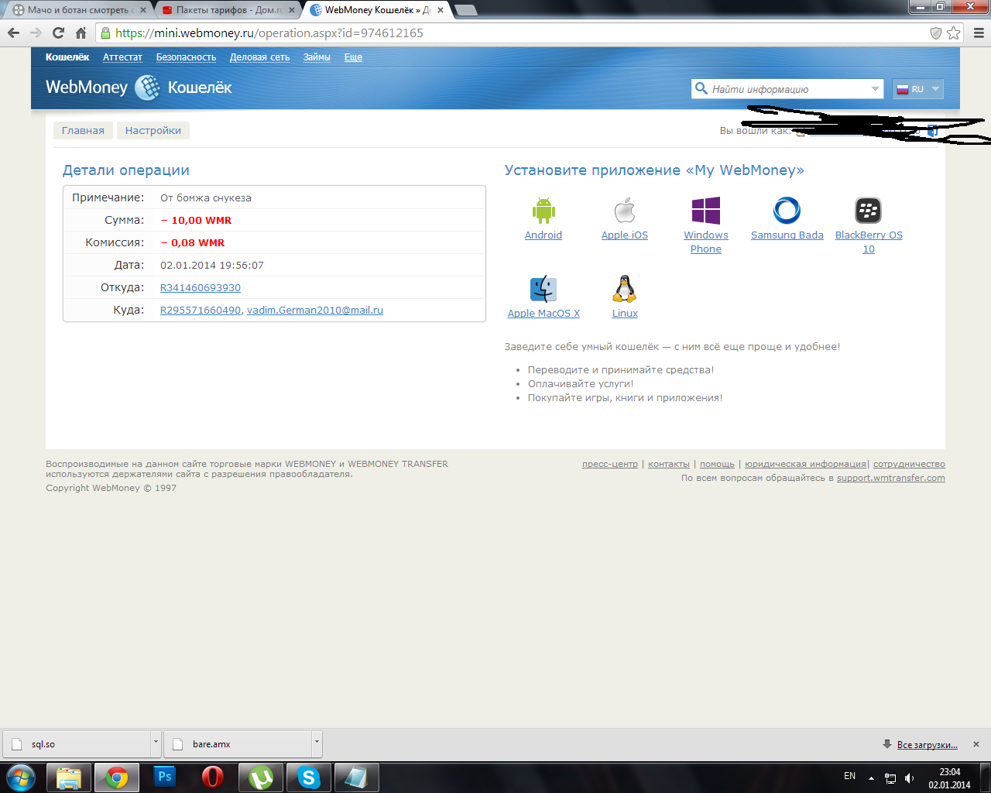Click the date 02.01.2014 19:56:07

(212, 265)
